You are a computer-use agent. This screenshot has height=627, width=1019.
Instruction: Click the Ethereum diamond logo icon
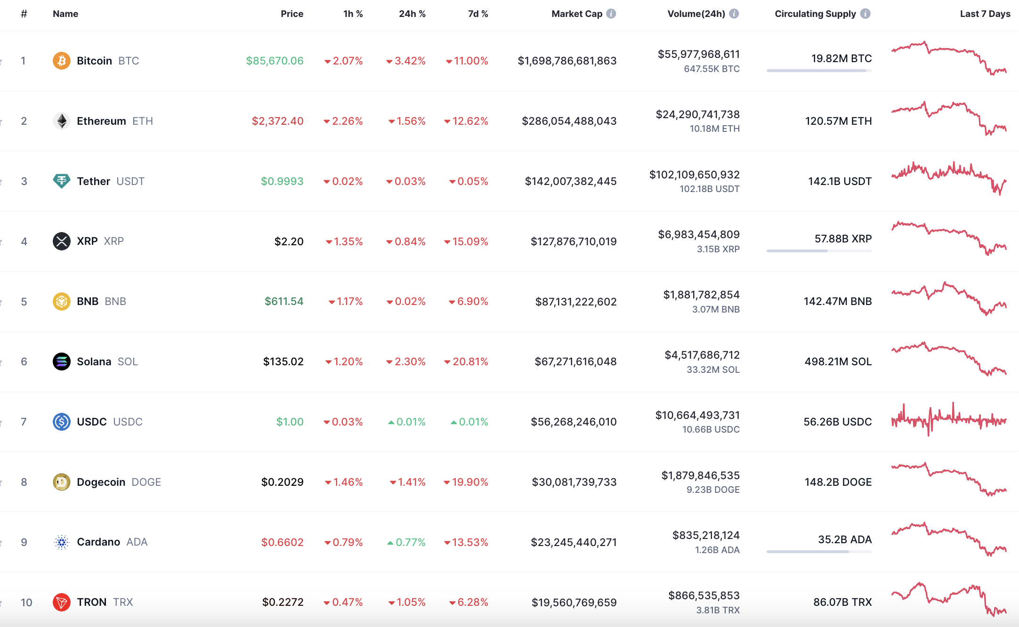(x=62, y=121)
